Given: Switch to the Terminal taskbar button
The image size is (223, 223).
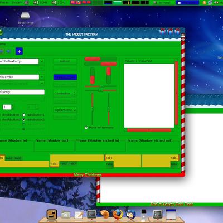Looking at the screenshot, I should (162, 3).
